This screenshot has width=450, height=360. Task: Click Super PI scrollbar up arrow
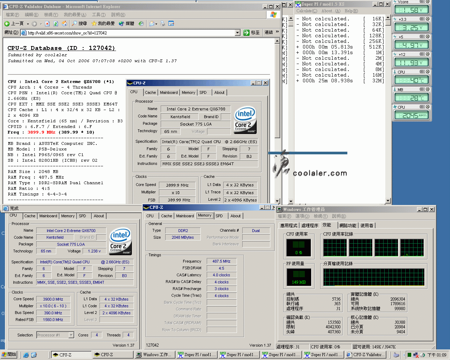388,18
